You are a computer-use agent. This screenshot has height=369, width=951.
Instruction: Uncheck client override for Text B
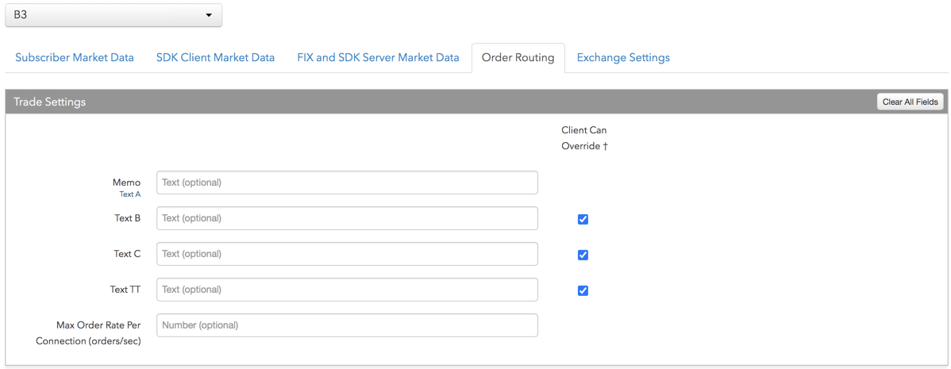pos(583,219)
